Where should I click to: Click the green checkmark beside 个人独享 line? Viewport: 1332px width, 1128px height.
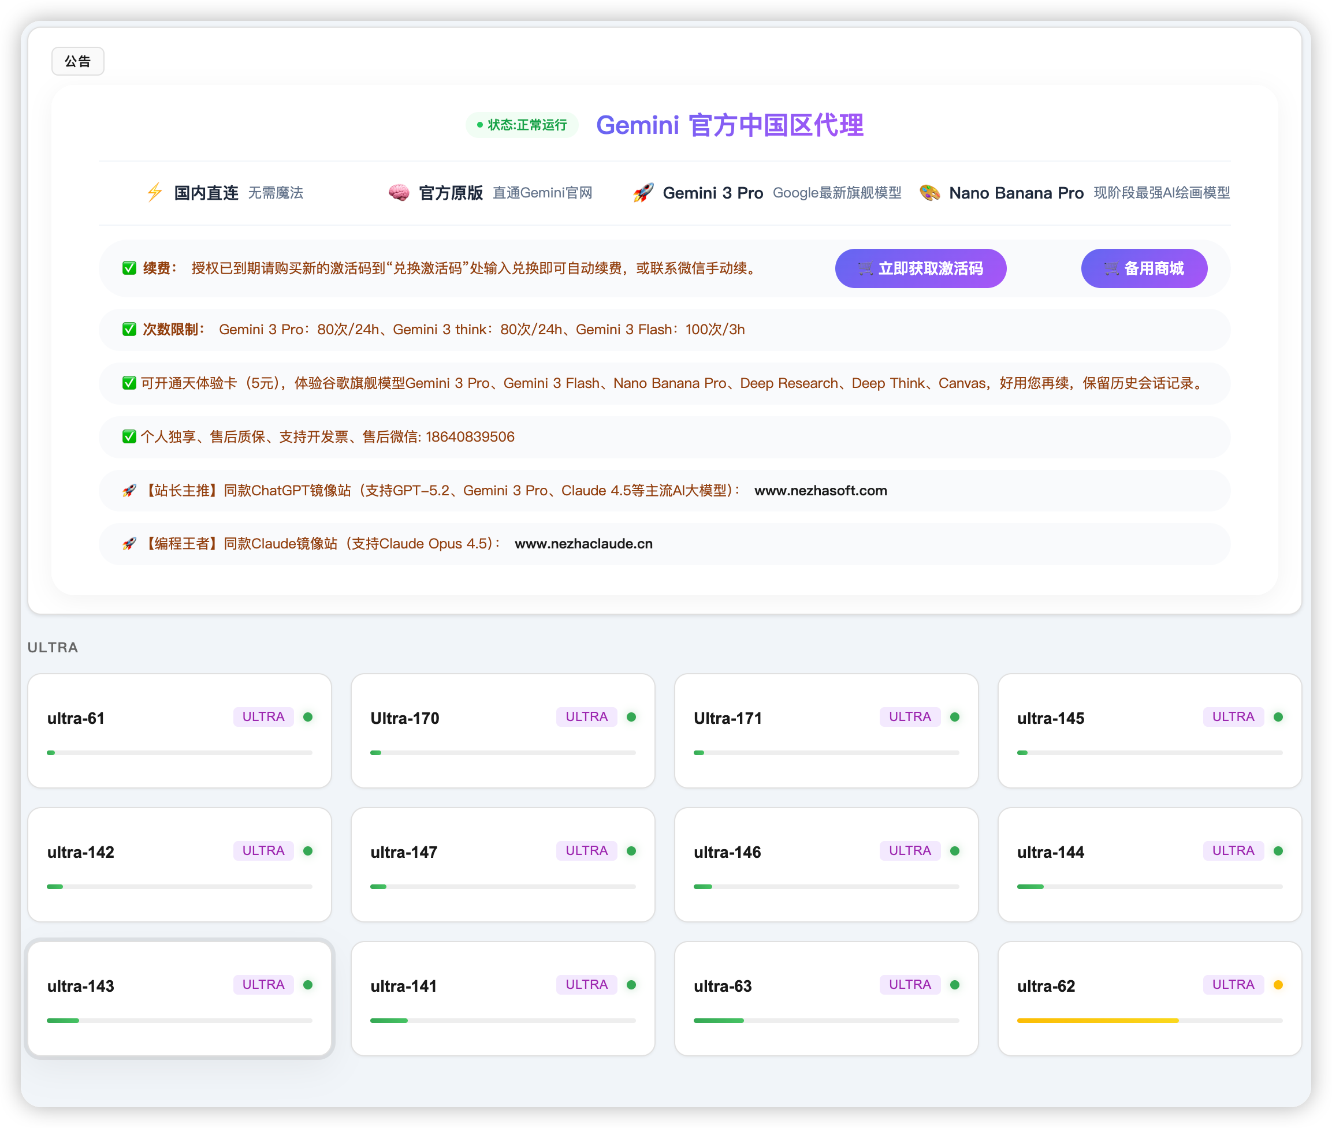point(129,437)
